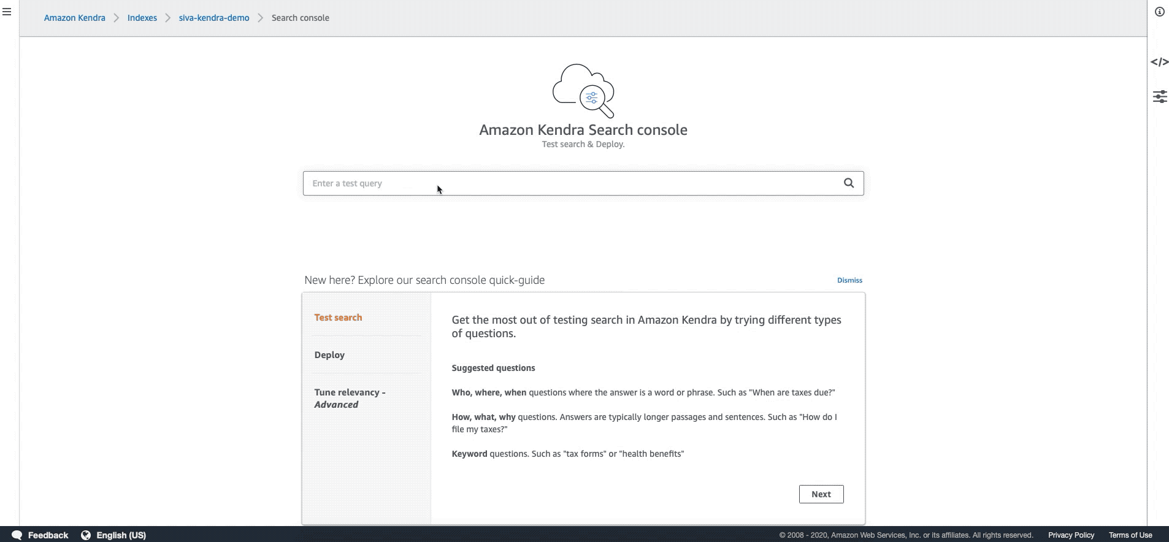Navigate to the Indexes breadcrumb
Image resolution: width=1169 pixels, height=542 pixels.
point(142,17)
